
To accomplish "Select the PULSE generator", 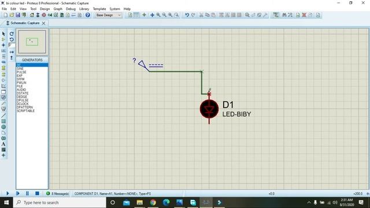I will tap(21, 72).
